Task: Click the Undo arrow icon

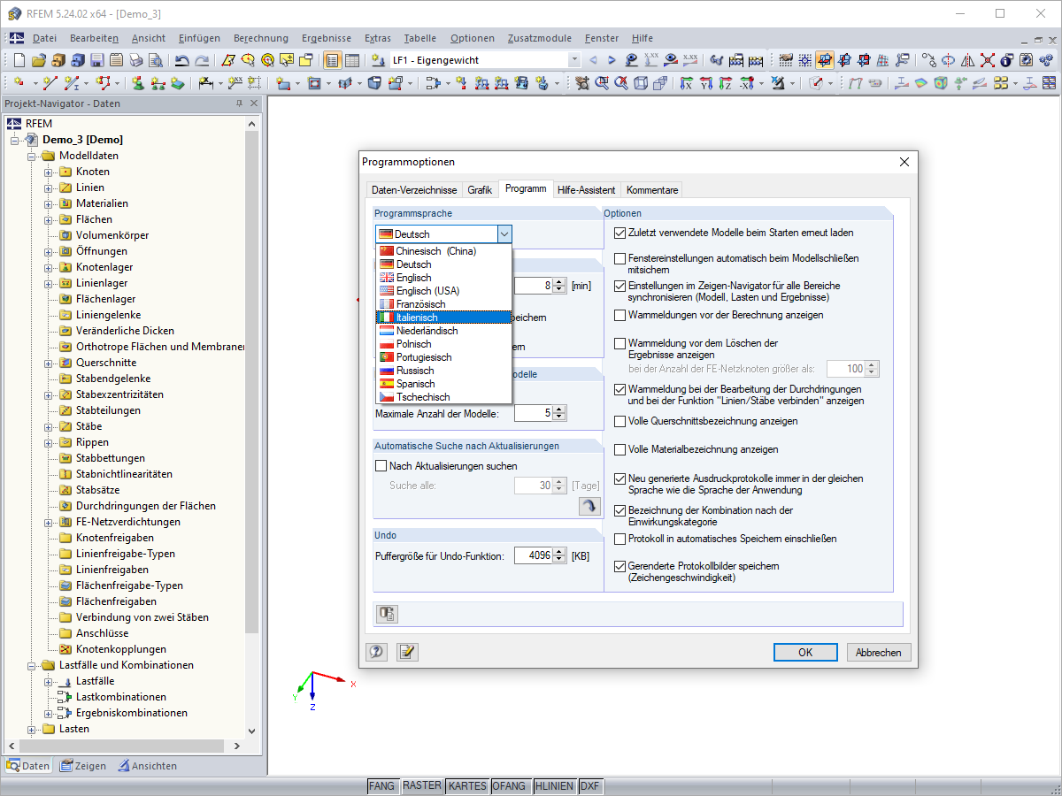Action: pyautogui.click(x=182, y=60)
